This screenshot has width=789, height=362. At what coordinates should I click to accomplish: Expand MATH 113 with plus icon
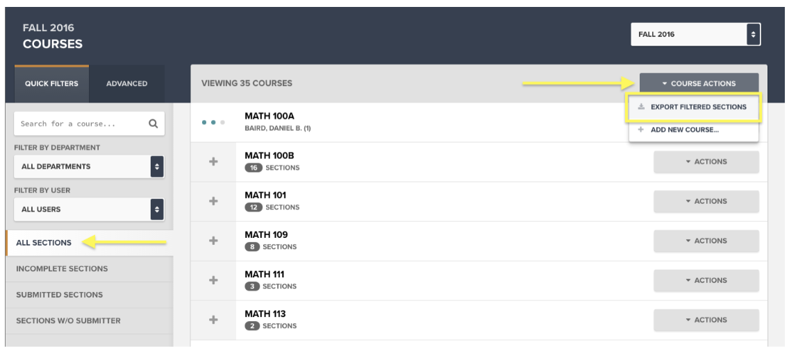pos(213,319)
